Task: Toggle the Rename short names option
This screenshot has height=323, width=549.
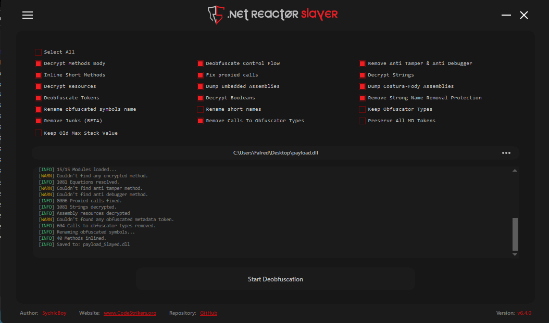Action: [200, 109]
